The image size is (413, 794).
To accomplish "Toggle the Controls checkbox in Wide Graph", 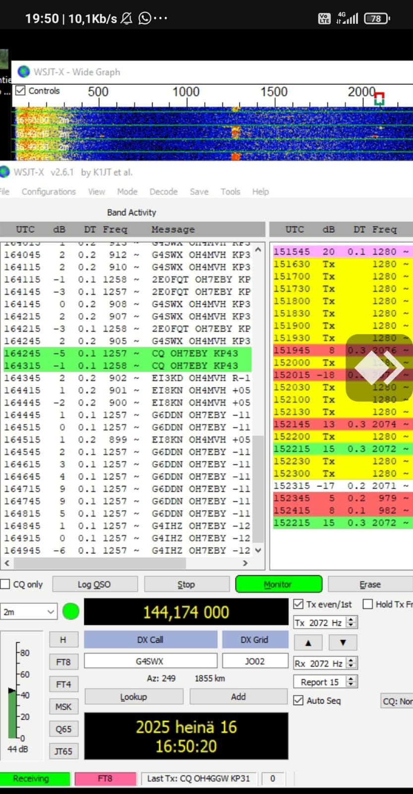I will [x=20, y=91].
